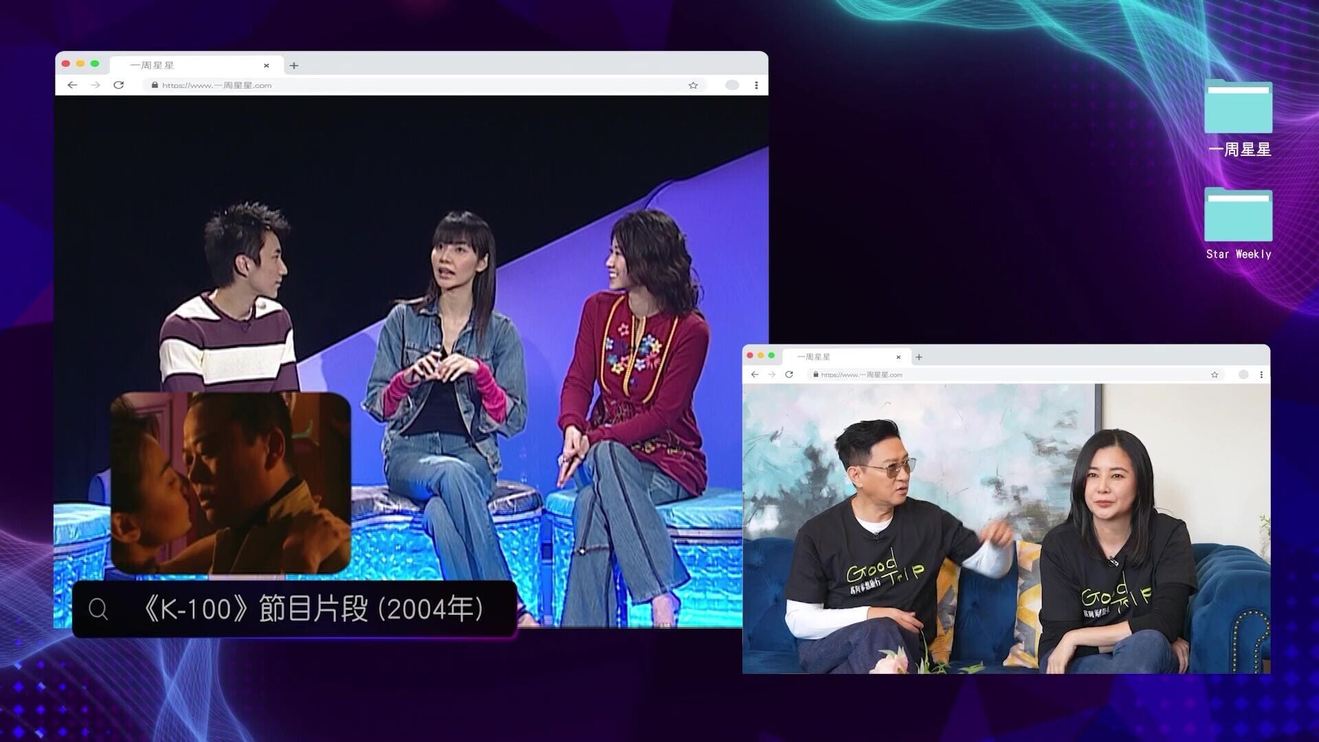This screenshot has height=742, width=1319.
Task: Click the green maximize button of the small browser
Action: pos(771,355)
